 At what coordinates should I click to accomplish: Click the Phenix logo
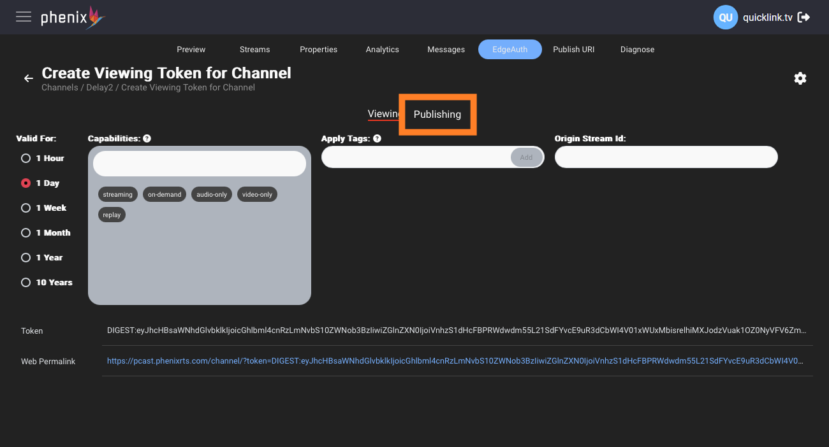pos(73,17)
